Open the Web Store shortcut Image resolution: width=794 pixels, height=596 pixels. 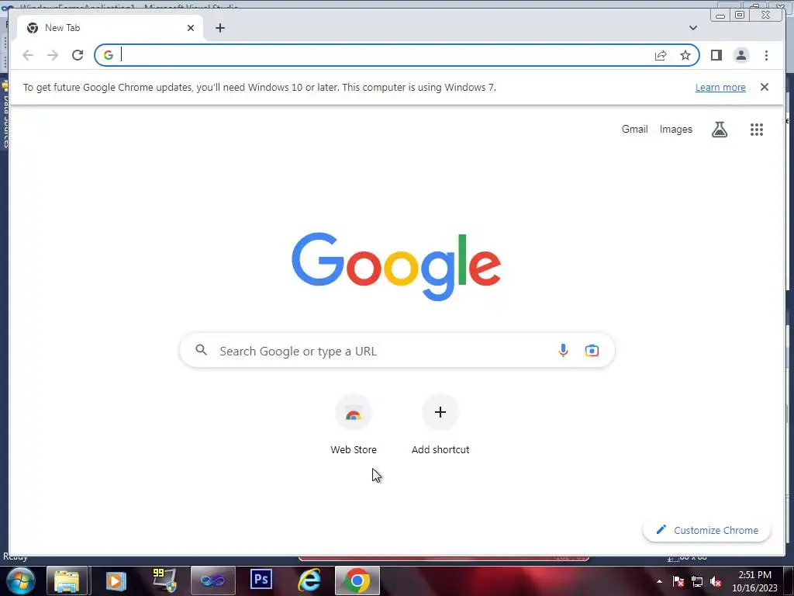tap(354, 426)
